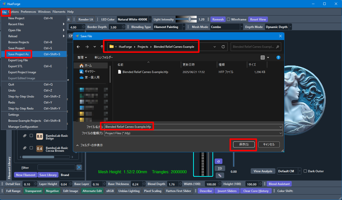342x200 pixels.
Task: Click the 保存(S) save button
Action: click(x=244, y=144)
